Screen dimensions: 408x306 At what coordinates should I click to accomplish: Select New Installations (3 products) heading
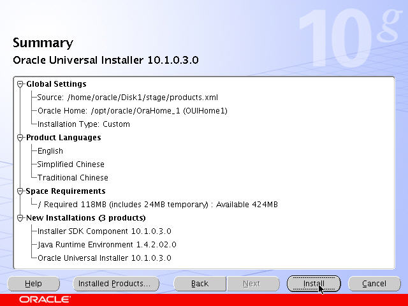point(86,218)
